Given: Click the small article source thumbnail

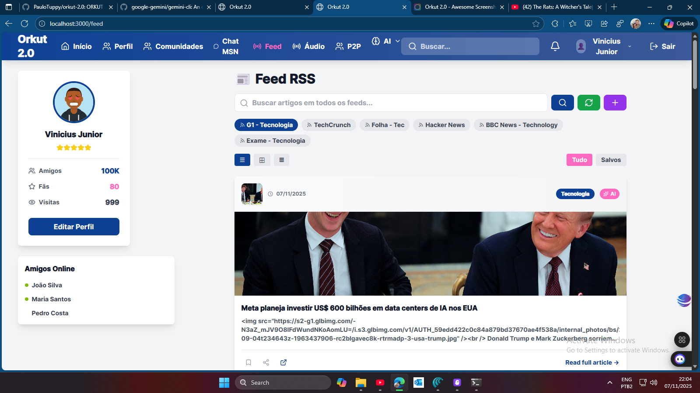Looking at the screenshot, I should click(252, 194).
